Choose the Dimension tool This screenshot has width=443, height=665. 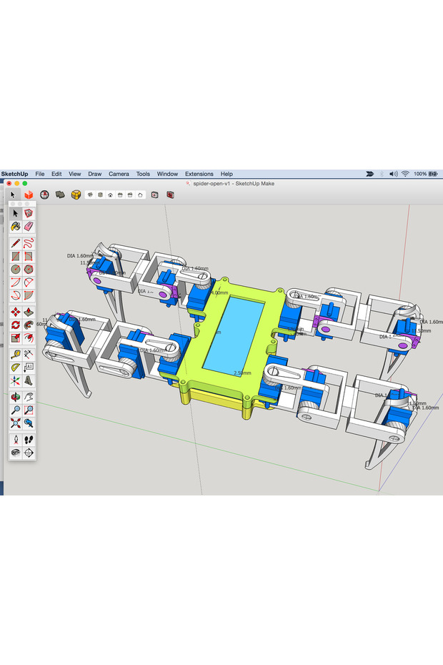coord(29,354)
